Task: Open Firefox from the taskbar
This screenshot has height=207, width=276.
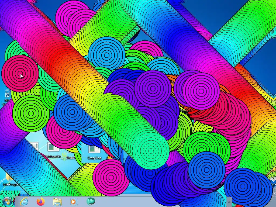Action: pyautogui.click(x=41, y=202)
